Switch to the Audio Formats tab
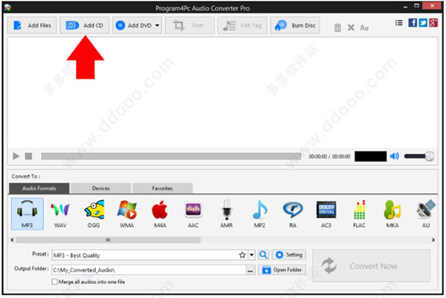Image resolution: width=446 pixels, height=298 pixels. (x=39, y=188)
